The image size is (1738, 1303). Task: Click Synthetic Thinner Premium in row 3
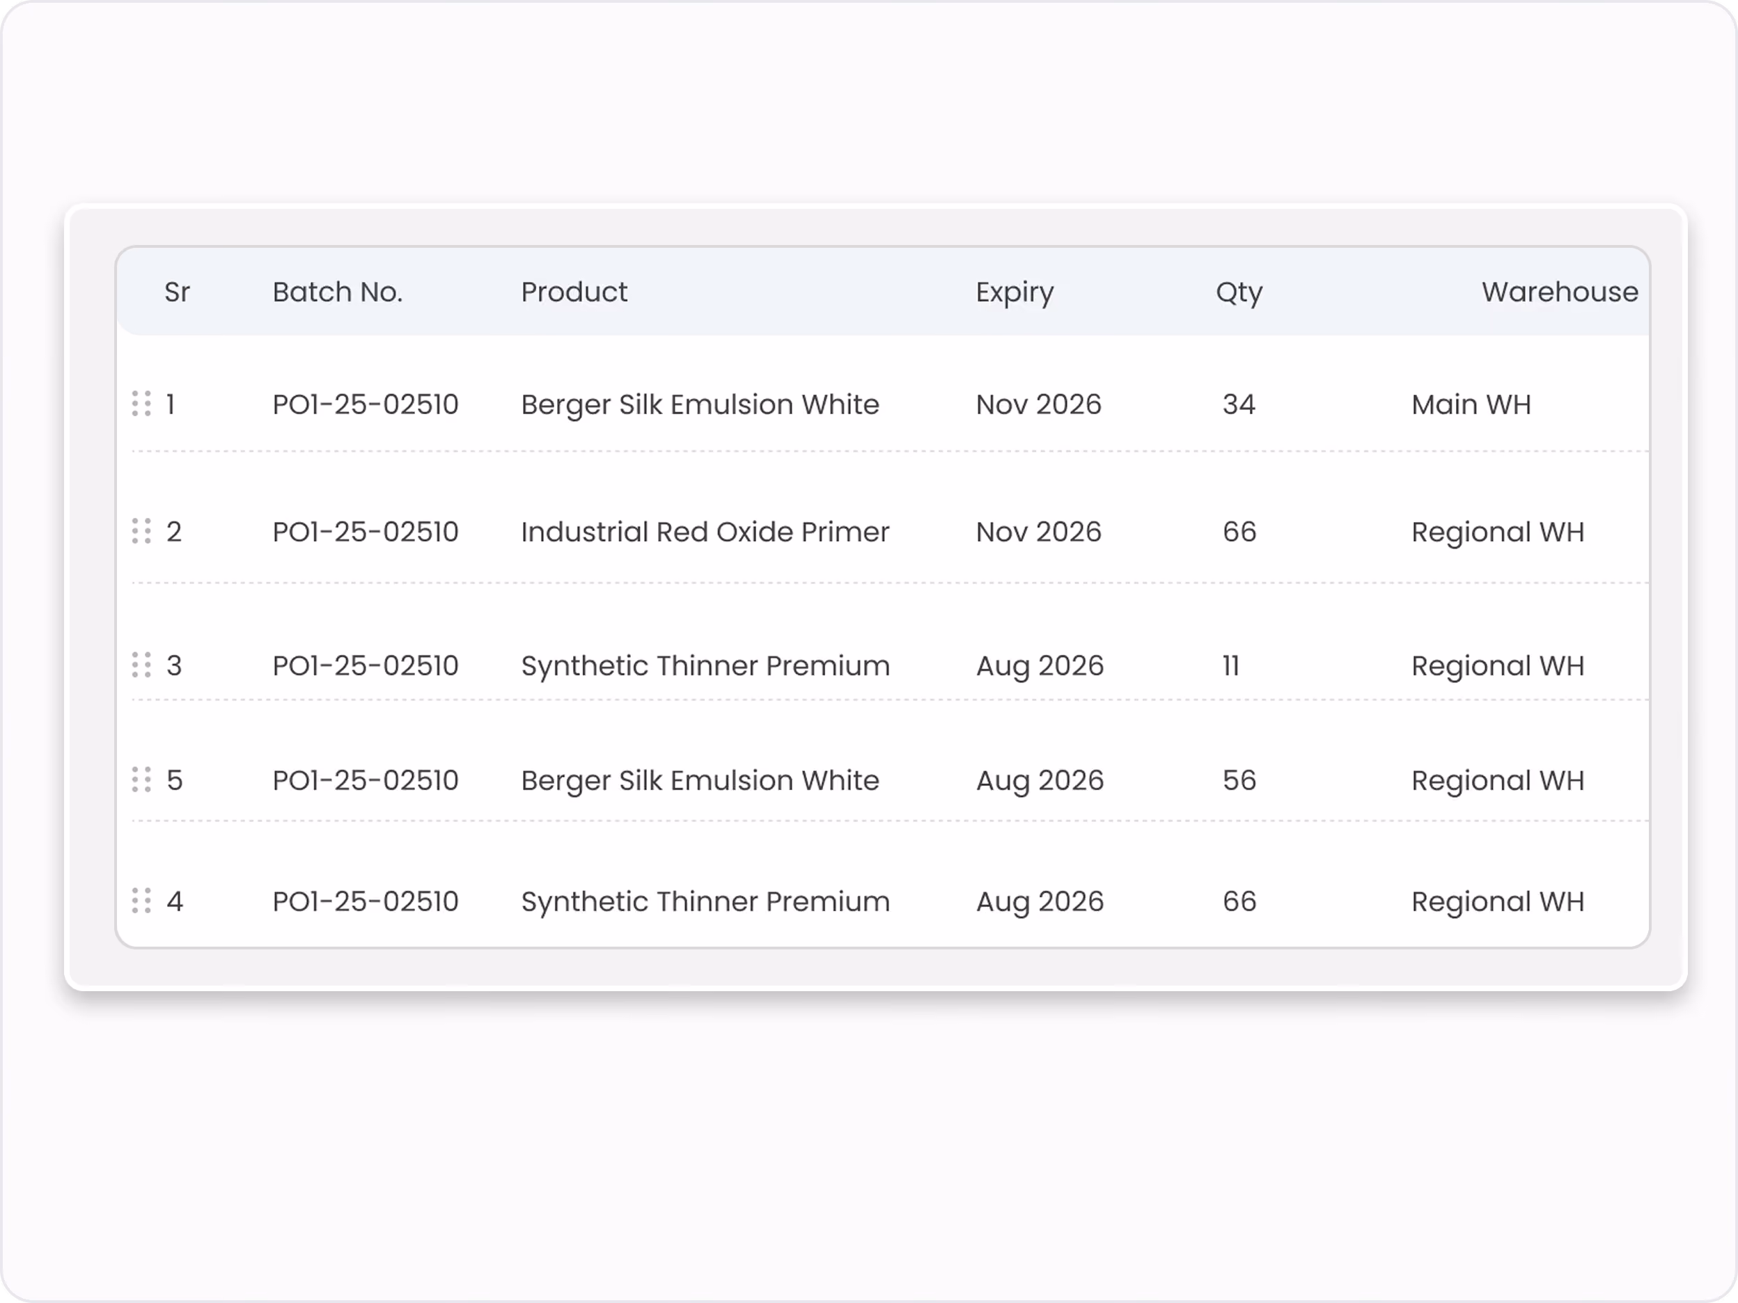click(x=705, y=666)
